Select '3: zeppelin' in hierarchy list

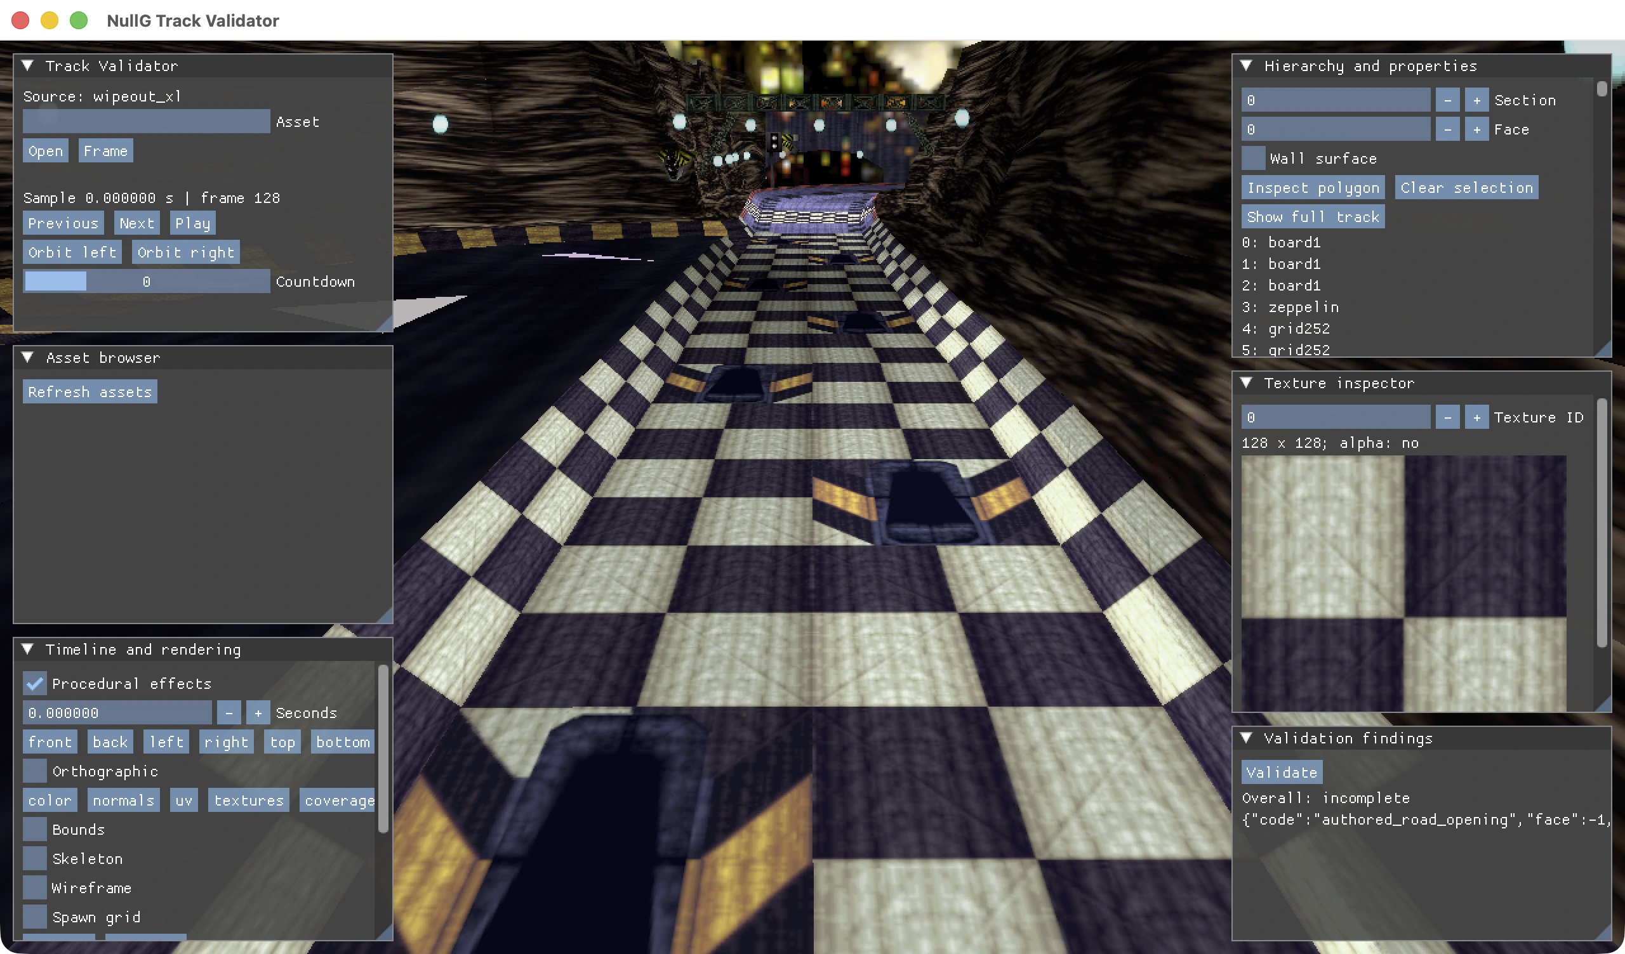click(x=1290, y=307)
